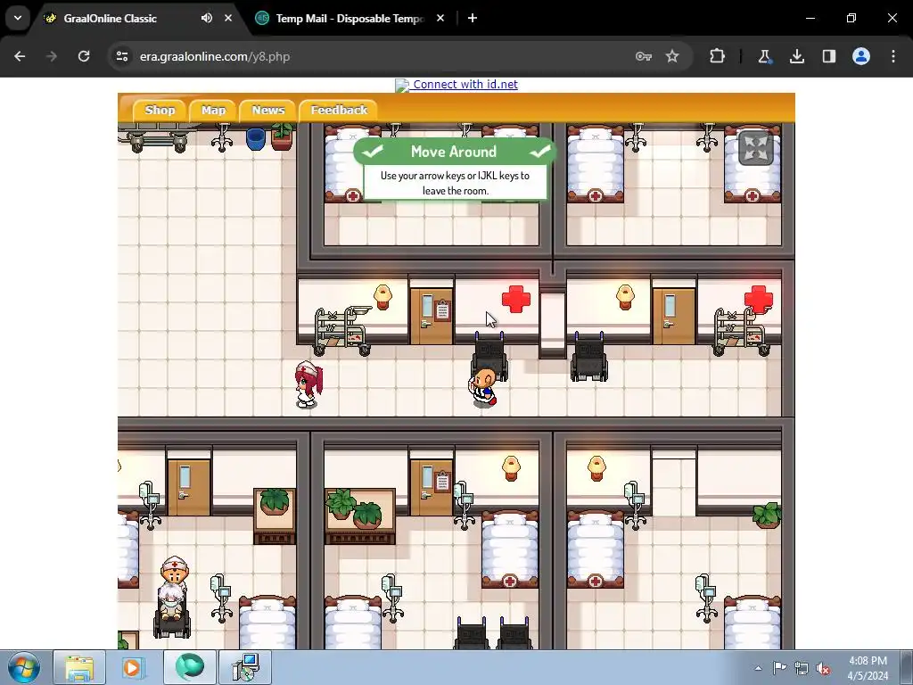The width and height of the screenshot is (913, 685).
Task: Open the Chrome profile avatar
Action: point(861,56)
